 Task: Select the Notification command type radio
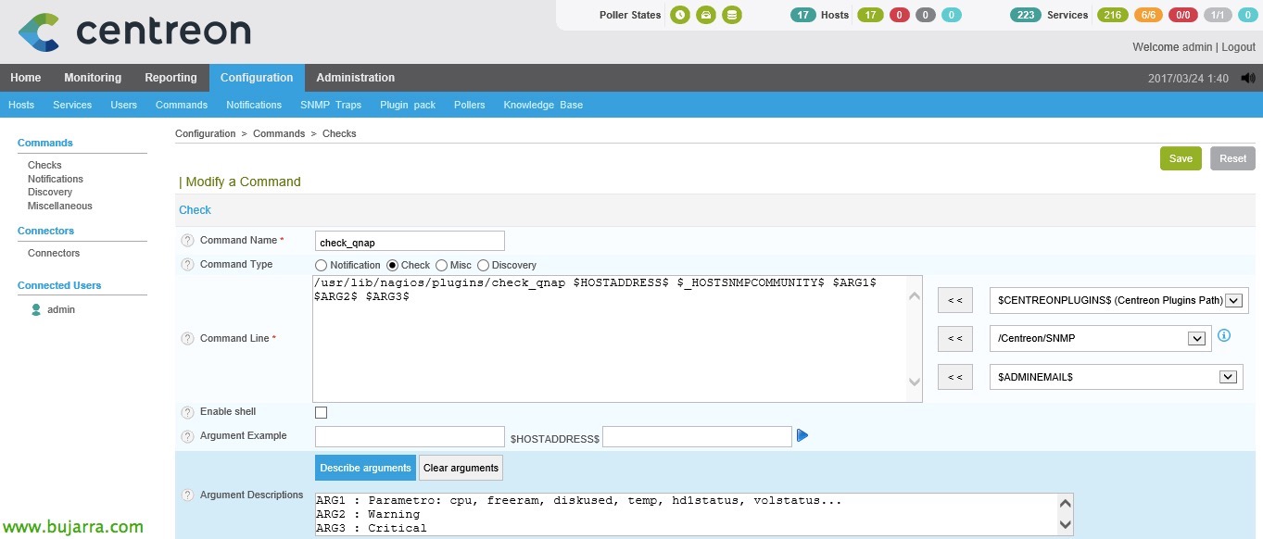(x=322, y=266)
